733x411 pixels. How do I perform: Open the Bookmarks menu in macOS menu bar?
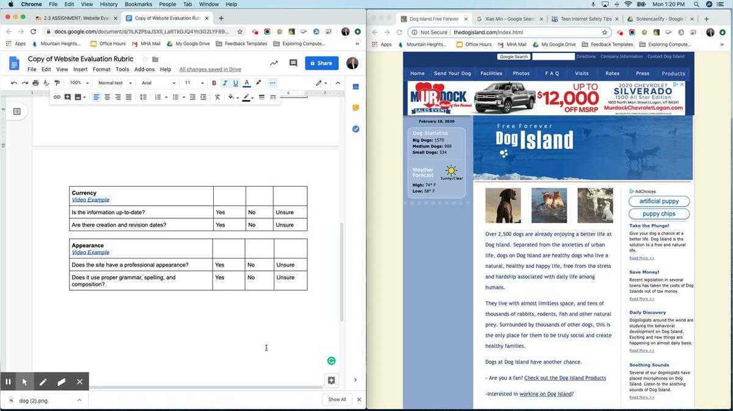(x=138, y=4)
